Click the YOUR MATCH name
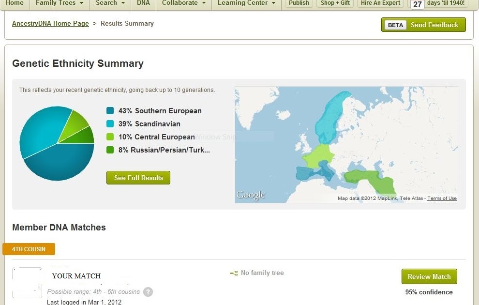The width and height of the screenshot is (479, 305). pos(76,276)
